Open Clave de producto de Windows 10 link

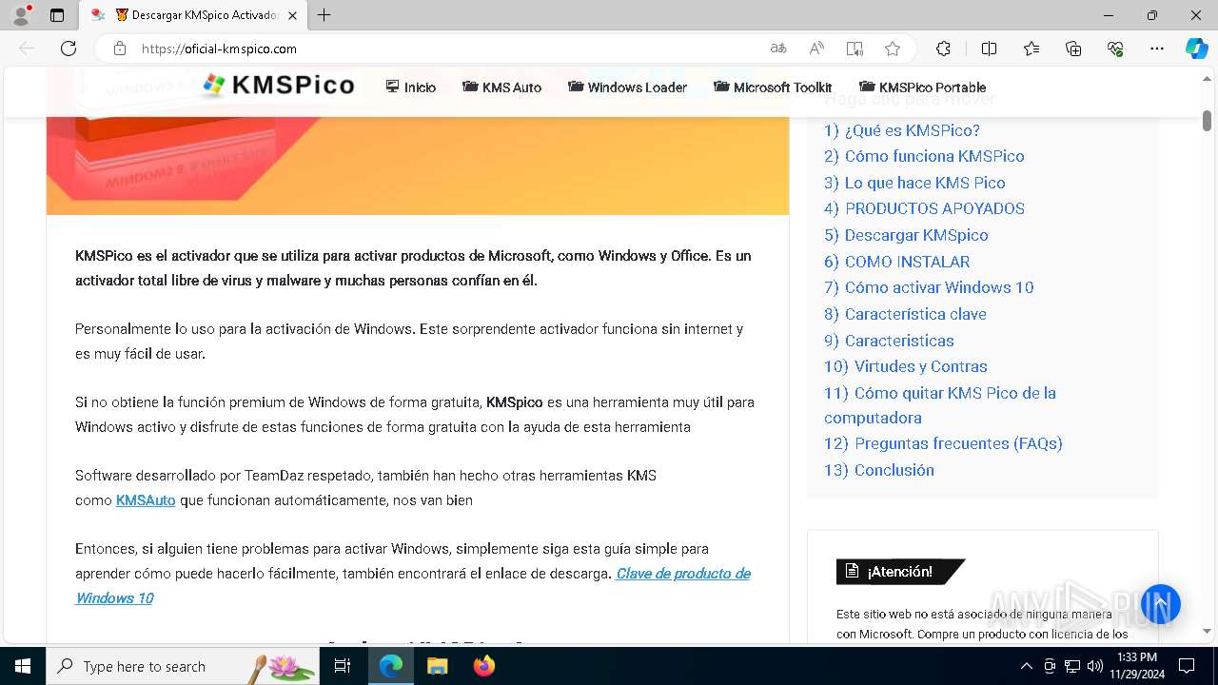tap(413, 585)
